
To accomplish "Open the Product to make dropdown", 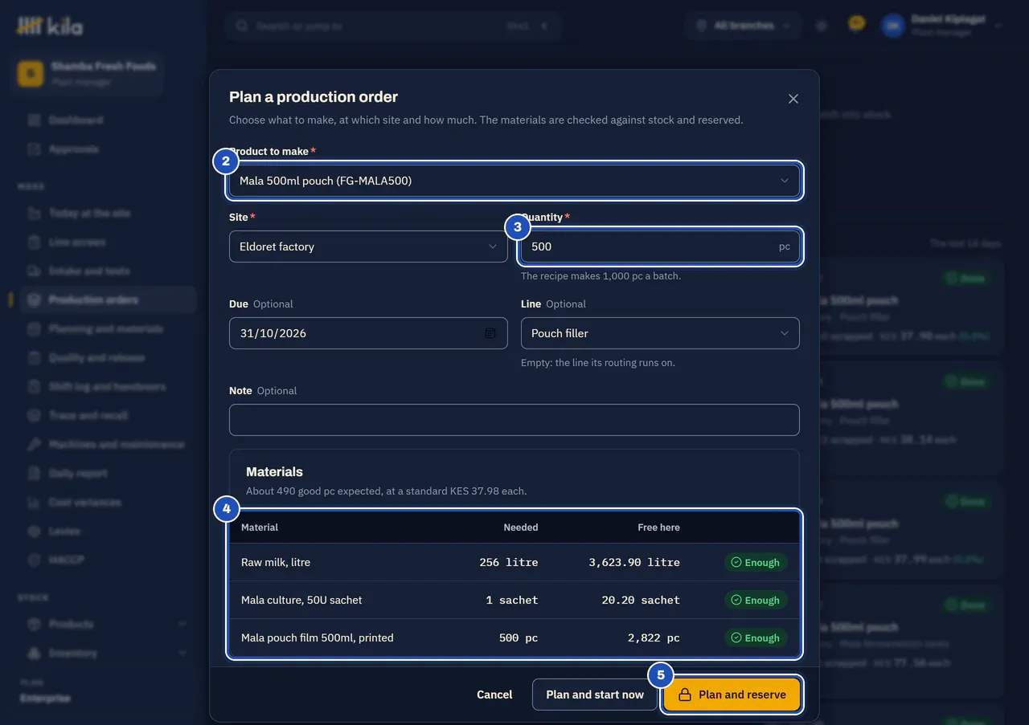I will (514, 181).
